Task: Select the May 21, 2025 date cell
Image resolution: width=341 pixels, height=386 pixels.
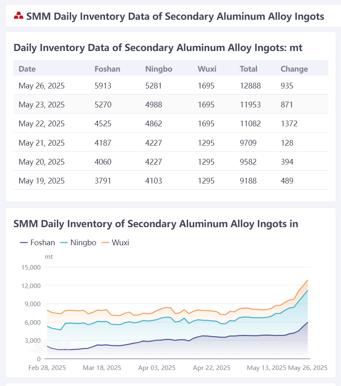Action: click(42, 143)
